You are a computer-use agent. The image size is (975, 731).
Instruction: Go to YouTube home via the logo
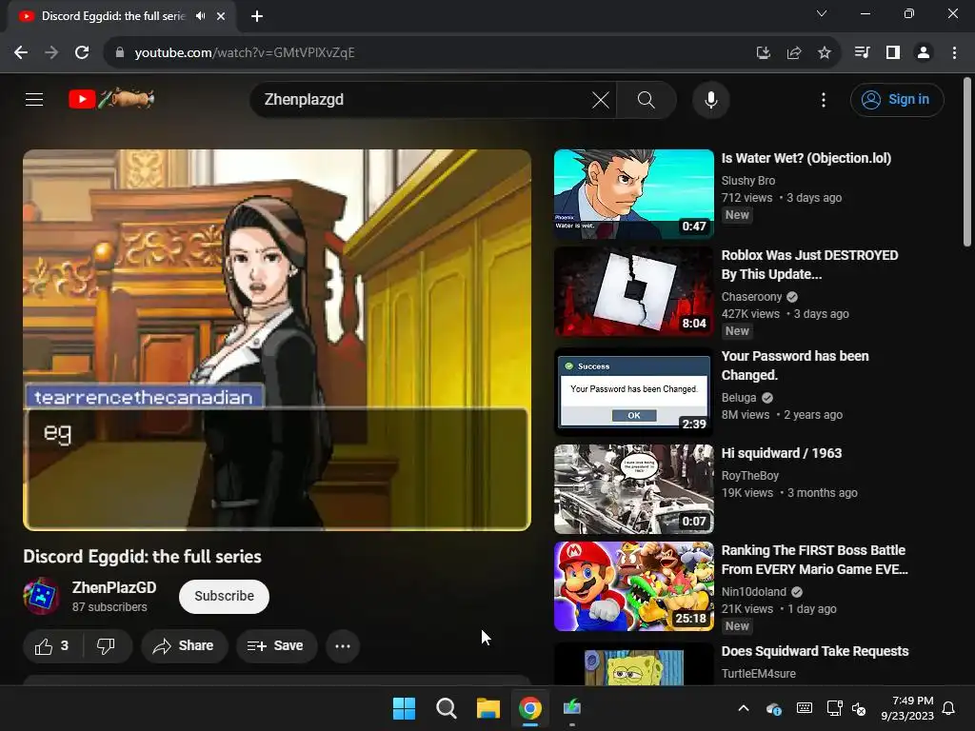111,99
